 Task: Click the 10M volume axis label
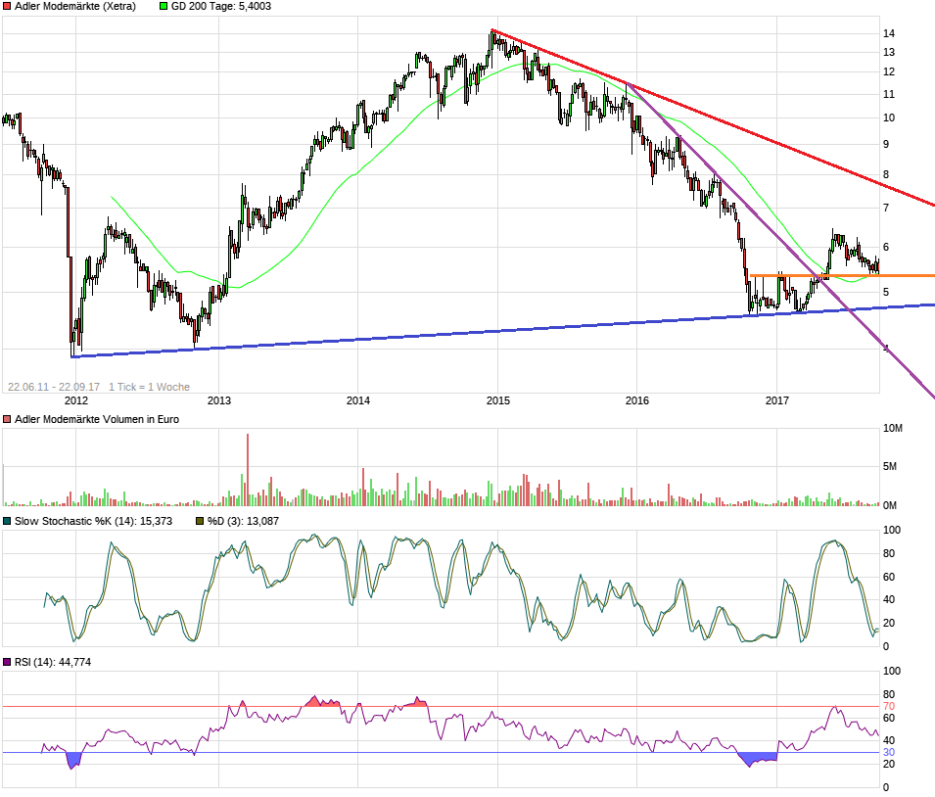[893, 429]
